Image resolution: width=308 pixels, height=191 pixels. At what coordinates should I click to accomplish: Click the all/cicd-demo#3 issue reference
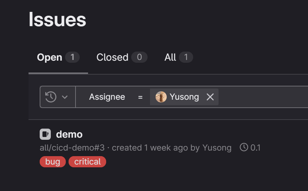tap(72, 148)
